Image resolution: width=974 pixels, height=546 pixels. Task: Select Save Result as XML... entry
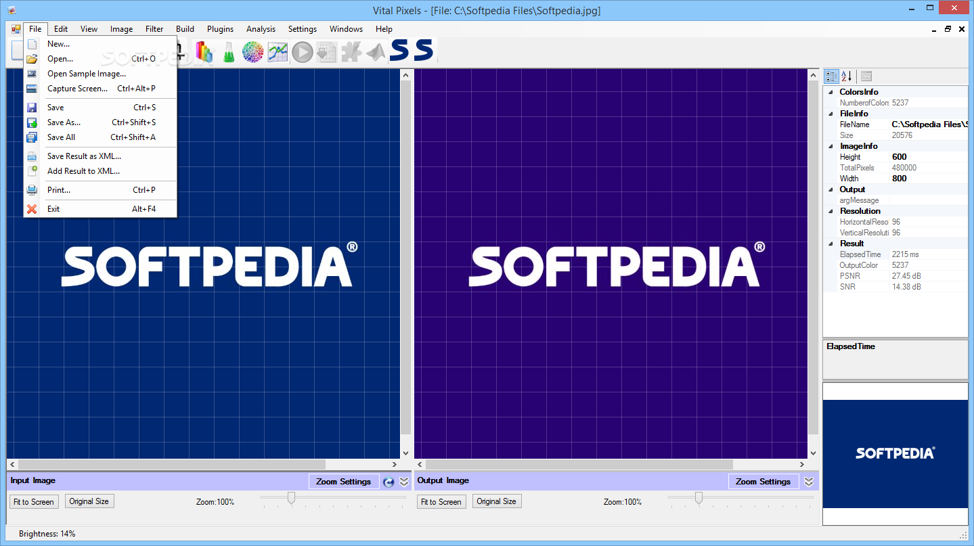point(100,156)
